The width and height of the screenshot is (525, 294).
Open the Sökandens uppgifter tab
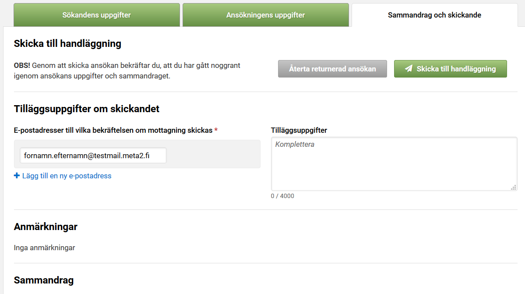coord(96,15)
